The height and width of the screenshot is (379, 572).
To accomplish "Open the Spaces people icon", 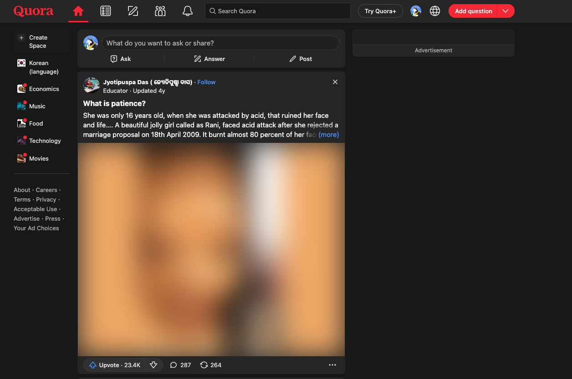I will tap(160, 11).
